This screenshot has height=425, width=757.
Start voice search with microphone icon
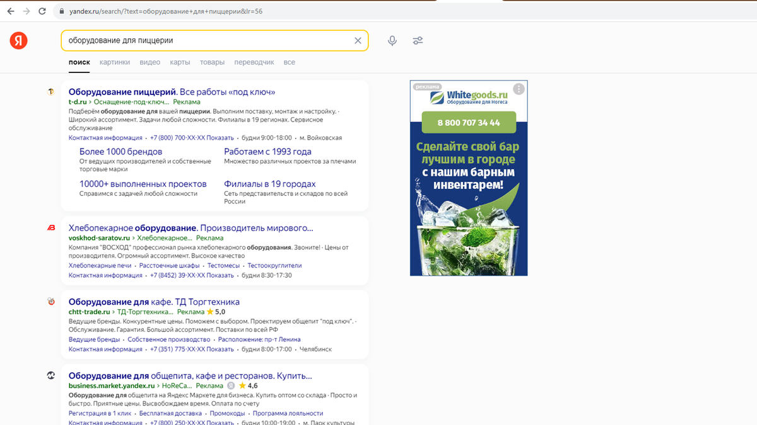(x=392, y=40)
